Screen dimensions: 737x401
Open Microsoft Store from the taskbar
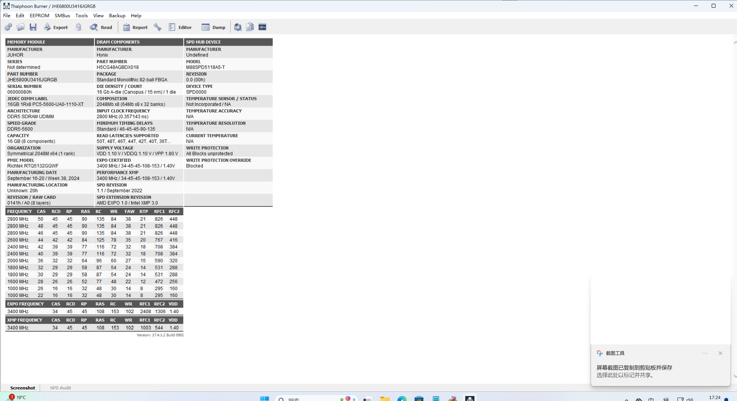pos(419,399)
